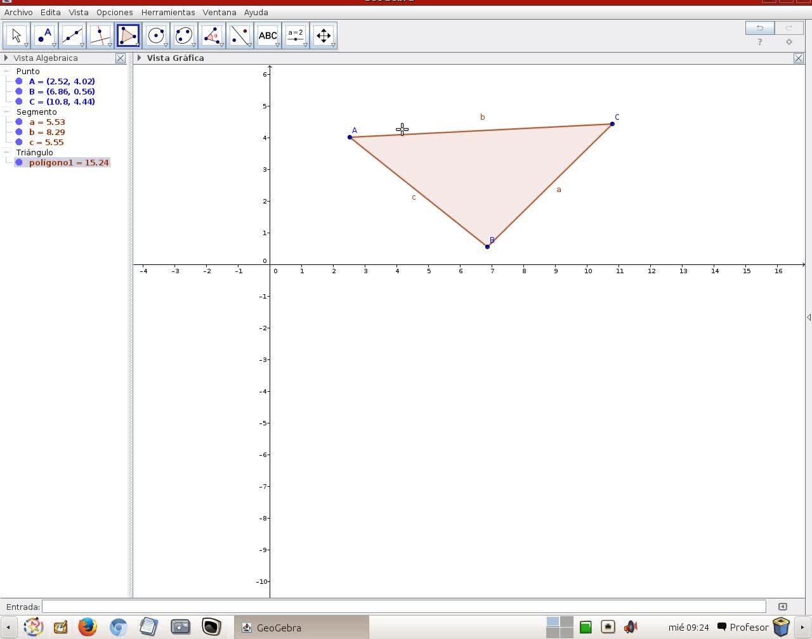The width and height of the screenshot is (812, 639).
Task: Choose the Line through two points tool
Action: point(72,35)
